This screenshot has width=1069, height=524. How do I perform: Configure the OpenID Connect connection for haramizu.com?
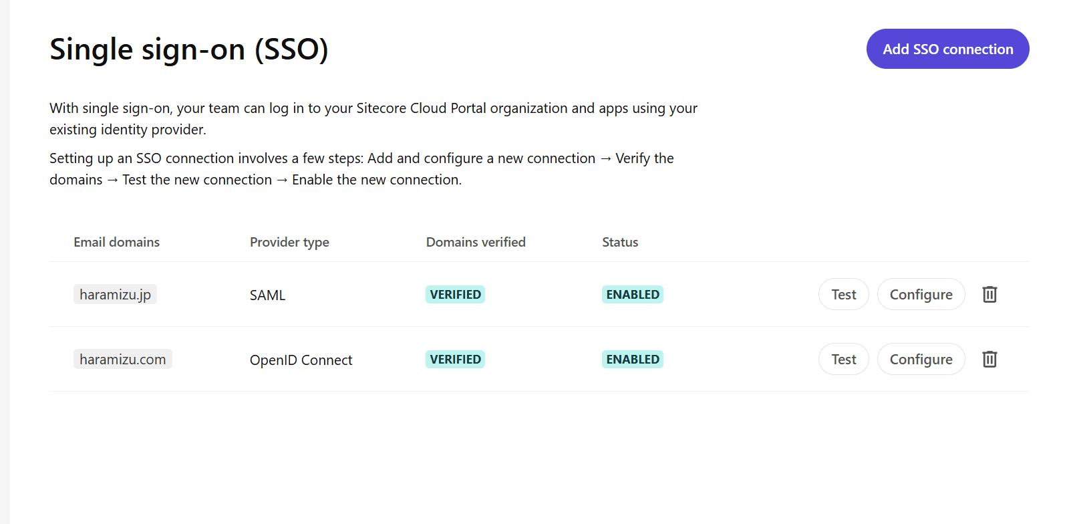921,359
